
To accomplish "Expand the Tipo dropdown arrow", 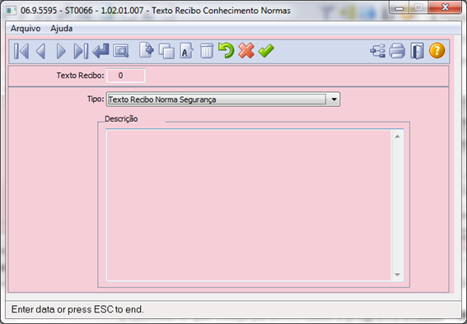I will [334, 100].
